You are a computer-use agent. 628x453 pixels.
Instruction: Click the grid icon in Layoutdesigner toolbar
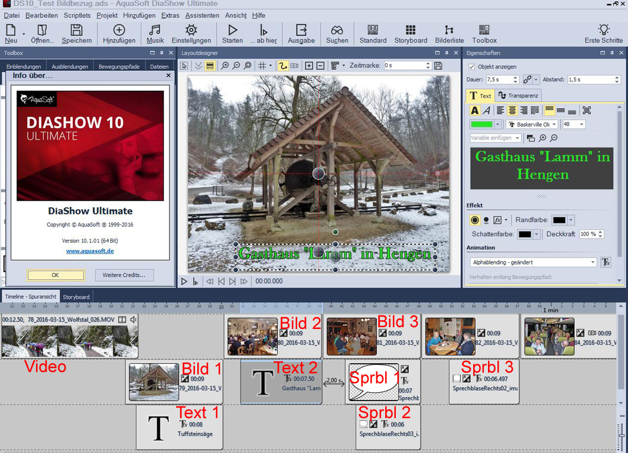[263, 66]
